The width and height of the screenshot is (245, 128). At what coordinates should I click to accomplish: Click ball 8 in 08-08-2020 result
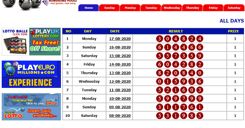click(x=192, y=116)
